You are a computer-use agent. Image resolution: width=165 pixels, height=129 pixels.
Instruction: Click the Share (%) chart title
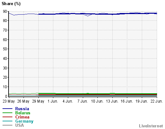coord(11,4)
